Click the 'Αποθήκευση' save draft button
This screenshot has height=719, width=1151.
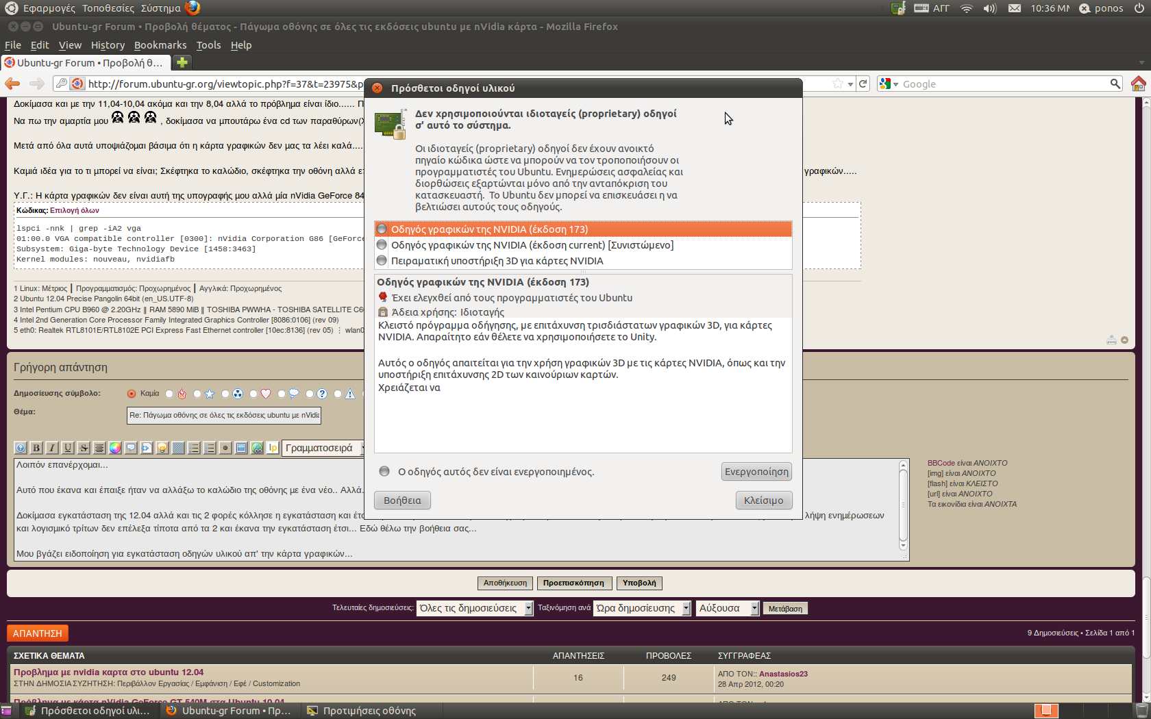click(505, 583)
